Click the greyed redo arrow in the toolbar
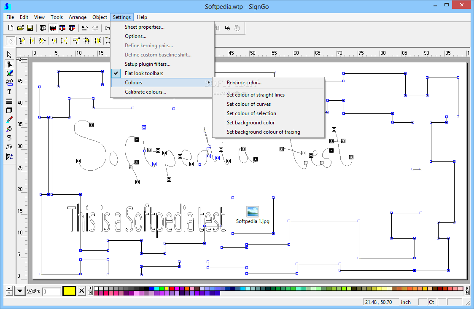The image size is (474, 309). point(95,28)
